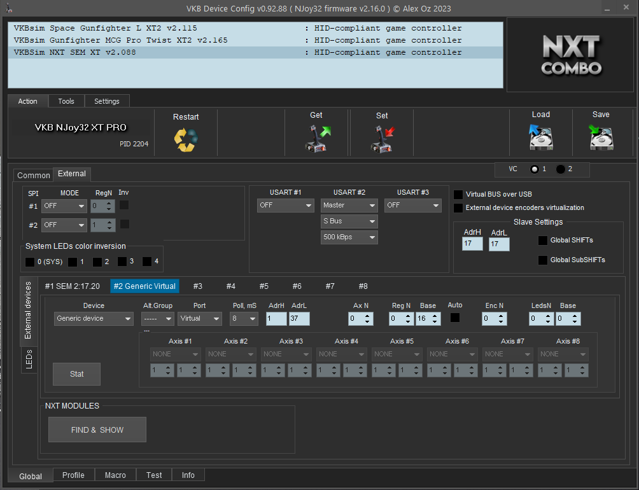The width and height of the screenshot is (639, 490).
Task: Click the Ax N stepper
Action: [361, 319]
